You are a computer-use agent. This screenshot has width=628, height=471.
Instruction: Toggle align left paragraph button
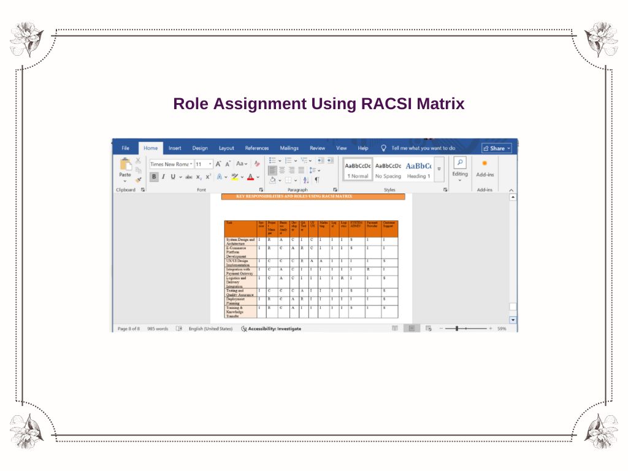pyautogui.click(x=272, y=170)
